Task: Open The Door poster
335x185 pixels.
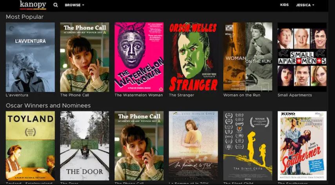Action: pos(85,146)
